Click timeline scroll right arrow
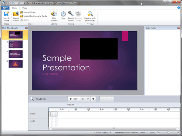This screenshot has height=136, width=182. [x=178, y=128]
